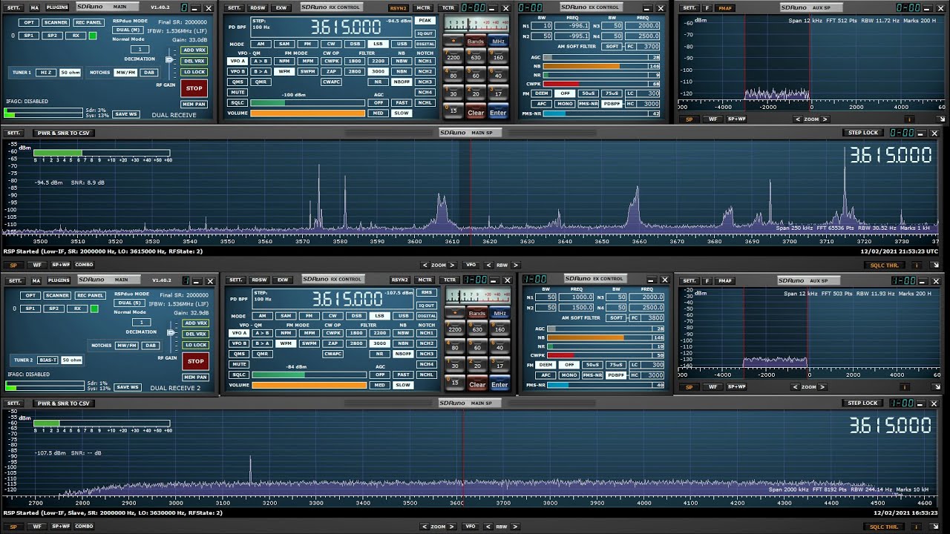
Task: Click NCH1 notch in the -94.5 dBm RX CONTROL
Action: click(425, 62)
